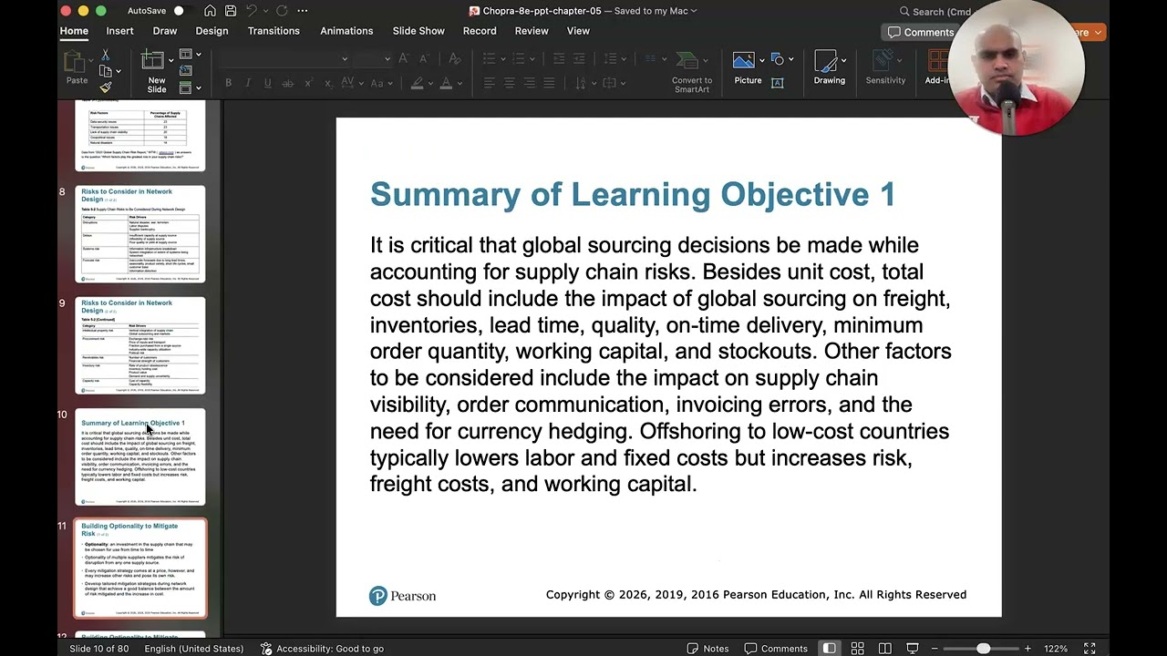Insert a text box from the ribbon
Screen dimensions: 1167x656
point(778,83)
